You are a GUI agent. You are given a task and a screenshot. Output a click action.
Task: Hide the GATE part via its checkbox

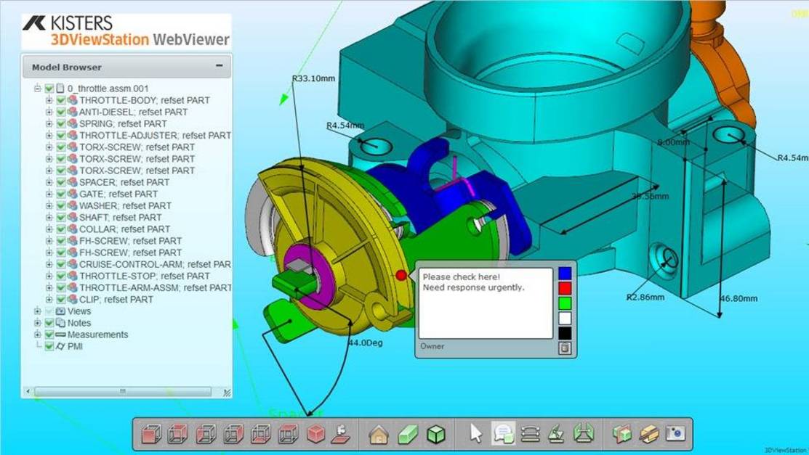[61, 194]
